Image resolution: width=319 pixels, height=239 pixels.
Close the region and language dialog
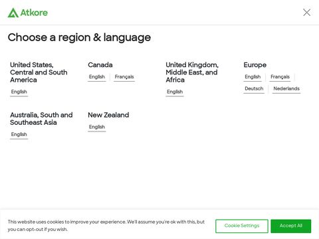coord(306,13)
